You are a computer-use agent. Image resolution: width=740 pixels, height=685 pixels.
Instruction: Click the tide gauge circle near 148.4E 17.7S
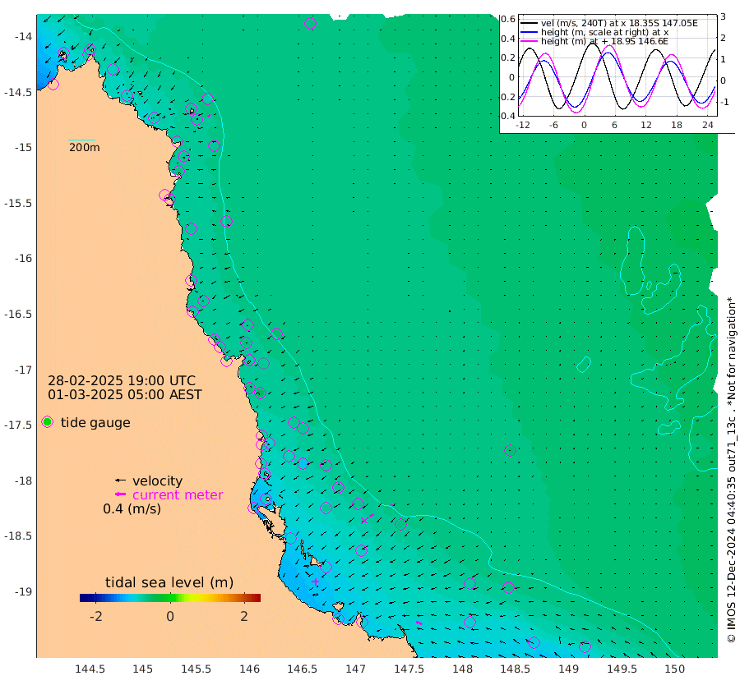pyautogui.click(x=510, y=451)
